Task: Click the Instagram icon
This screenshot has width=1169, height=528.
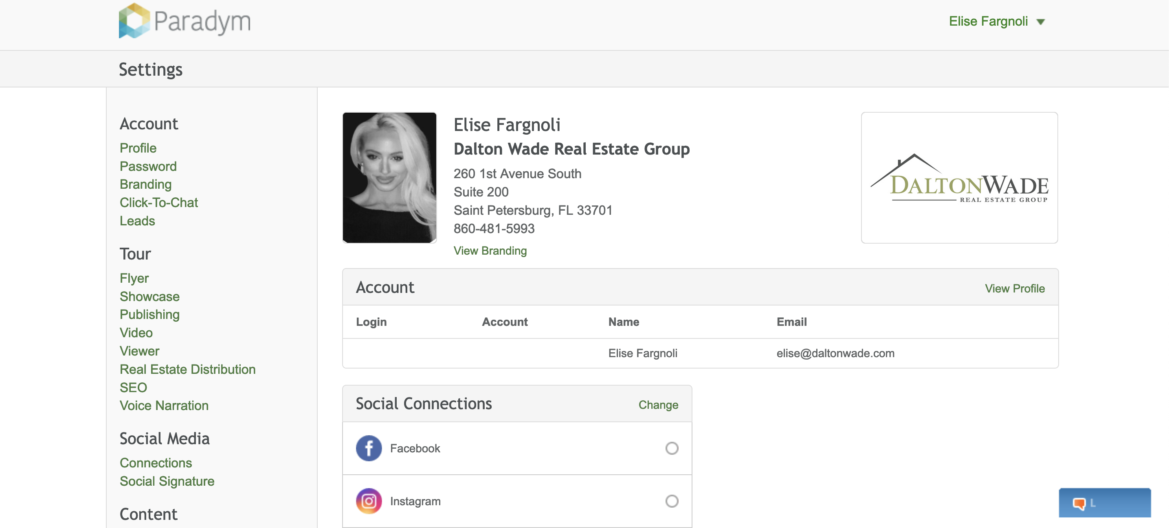Action: 369,501
